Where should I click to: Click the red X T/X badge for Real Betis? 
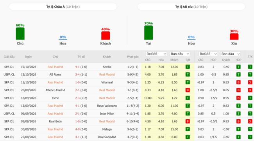[x=250, y=121]
